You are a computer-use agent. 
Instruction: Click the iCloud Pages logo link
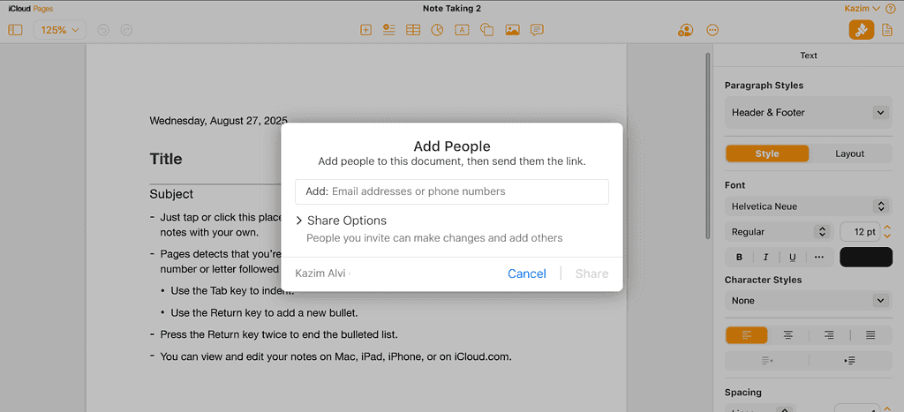point(31,9)
